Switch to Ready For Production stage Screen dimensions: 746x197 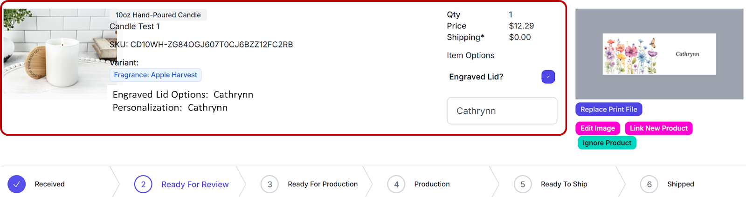[323, 184]
